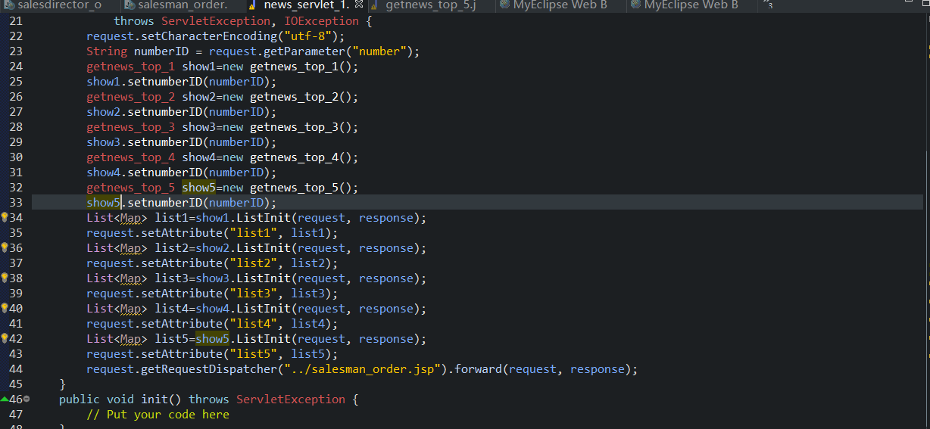Click the "number" string literal on line 23

[x=379, y=51]
